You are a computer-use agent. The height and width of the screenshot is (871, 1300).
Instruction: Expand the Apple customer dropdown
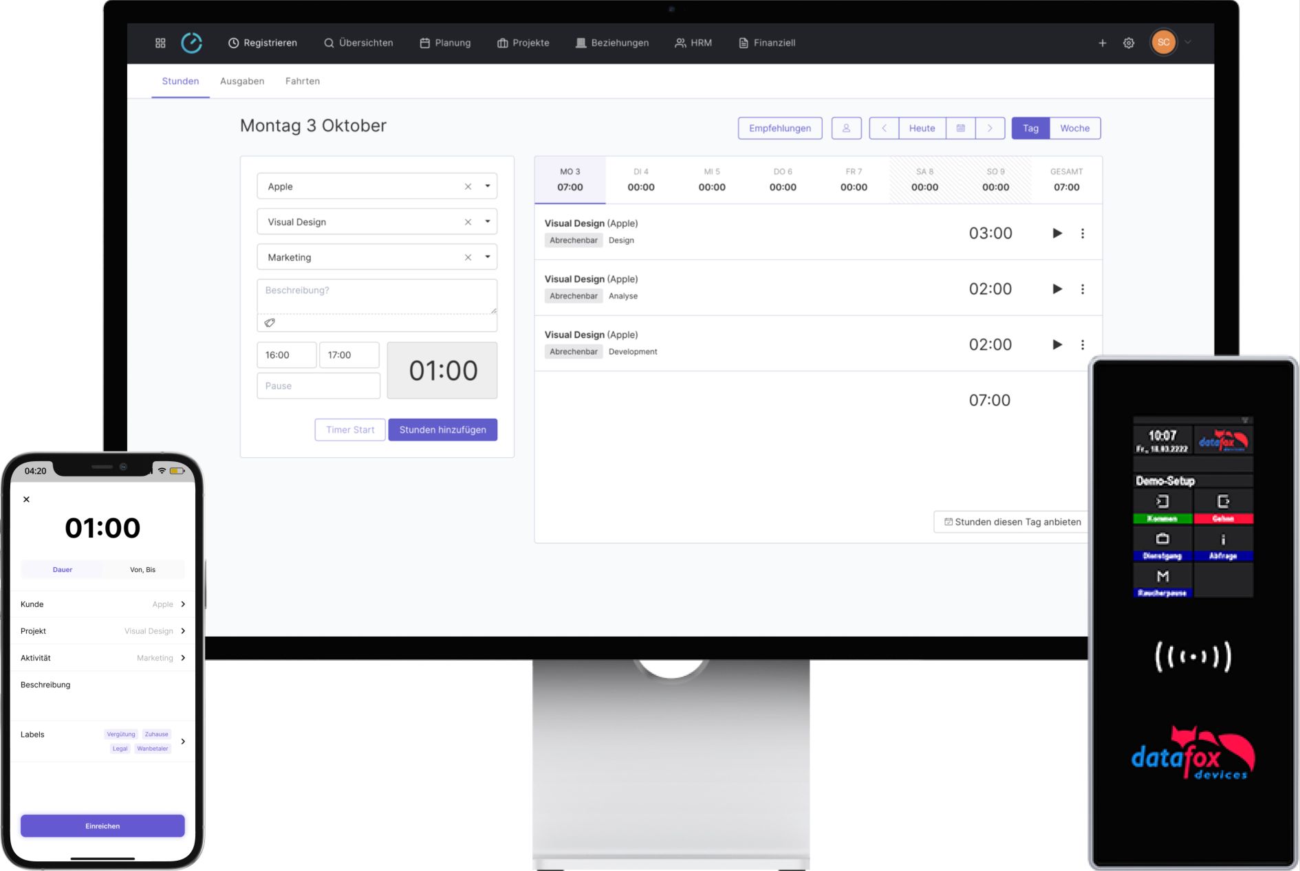coord(488,186)
